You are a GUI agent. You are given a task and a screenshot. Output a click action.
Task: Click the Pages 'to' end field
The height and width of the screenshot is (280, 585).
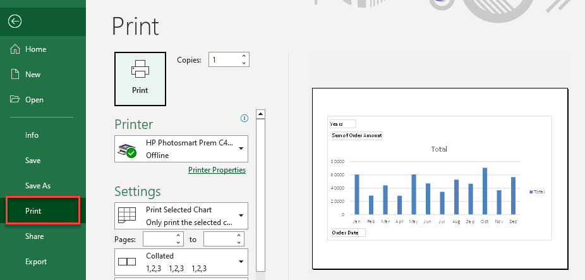point(219,239)
